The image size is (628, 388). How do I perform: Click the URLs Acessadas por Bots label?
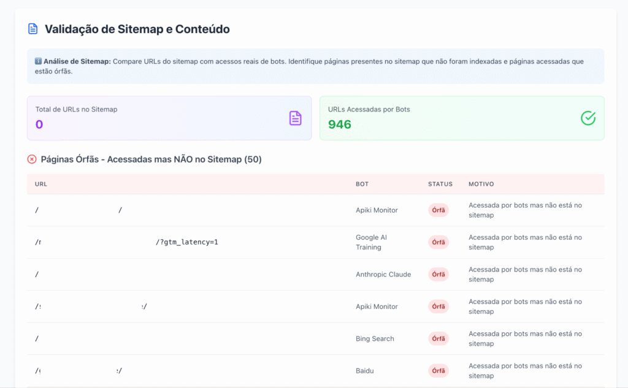[x=369, y=109]
